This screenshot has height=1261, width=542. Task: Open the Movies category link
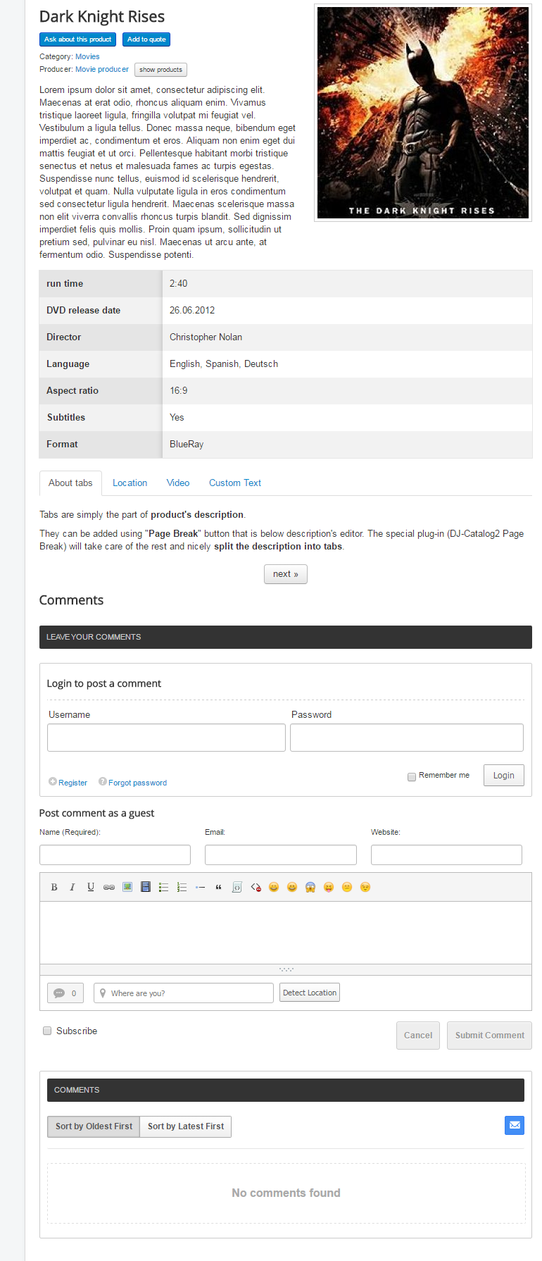coord(87,56)
